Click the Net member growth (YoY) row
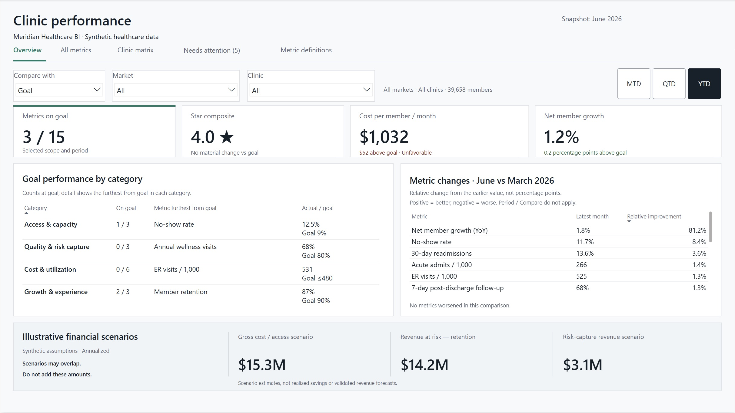 click(559, 230)
